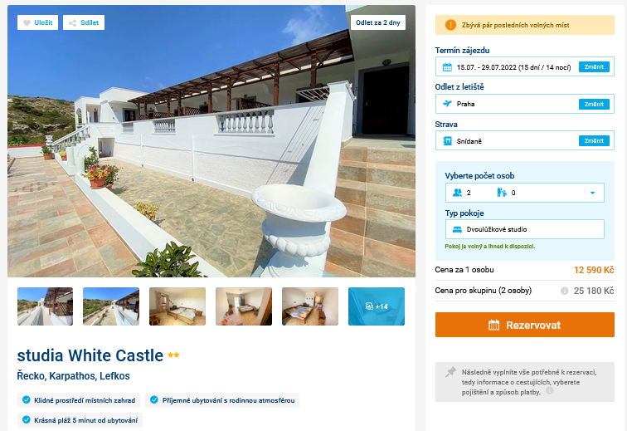The image size is (627, 431).
Task: Select the first terrace thumbnail
Action: [x=45, y=306]
